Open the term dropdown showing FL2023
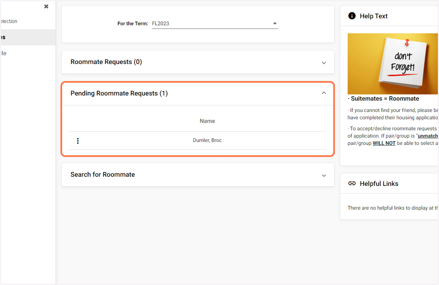Viewport: 439px width, 285px height. pos(215,24)
